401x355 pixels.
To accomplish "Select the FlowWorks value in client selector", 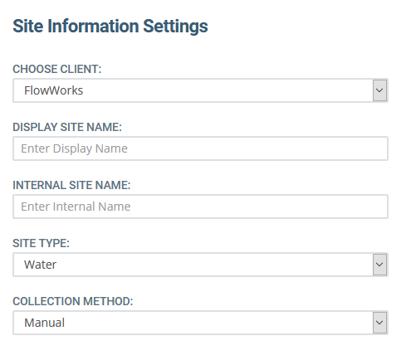I will [54, 90].
